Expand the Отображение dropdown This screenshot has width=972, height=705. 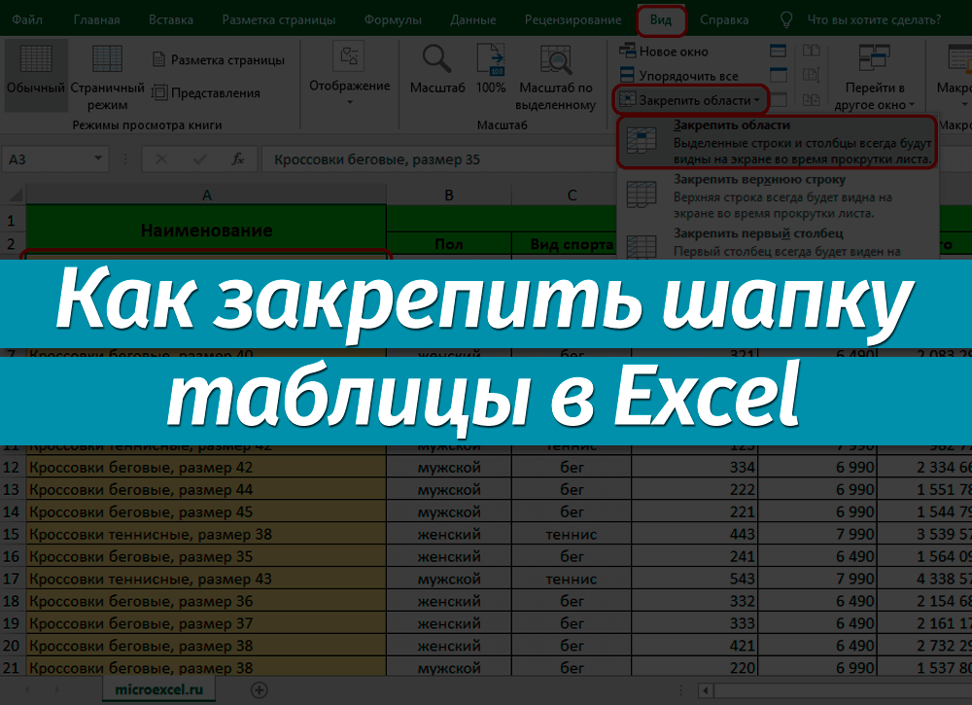pyautogui.click(x=350, y=76)
